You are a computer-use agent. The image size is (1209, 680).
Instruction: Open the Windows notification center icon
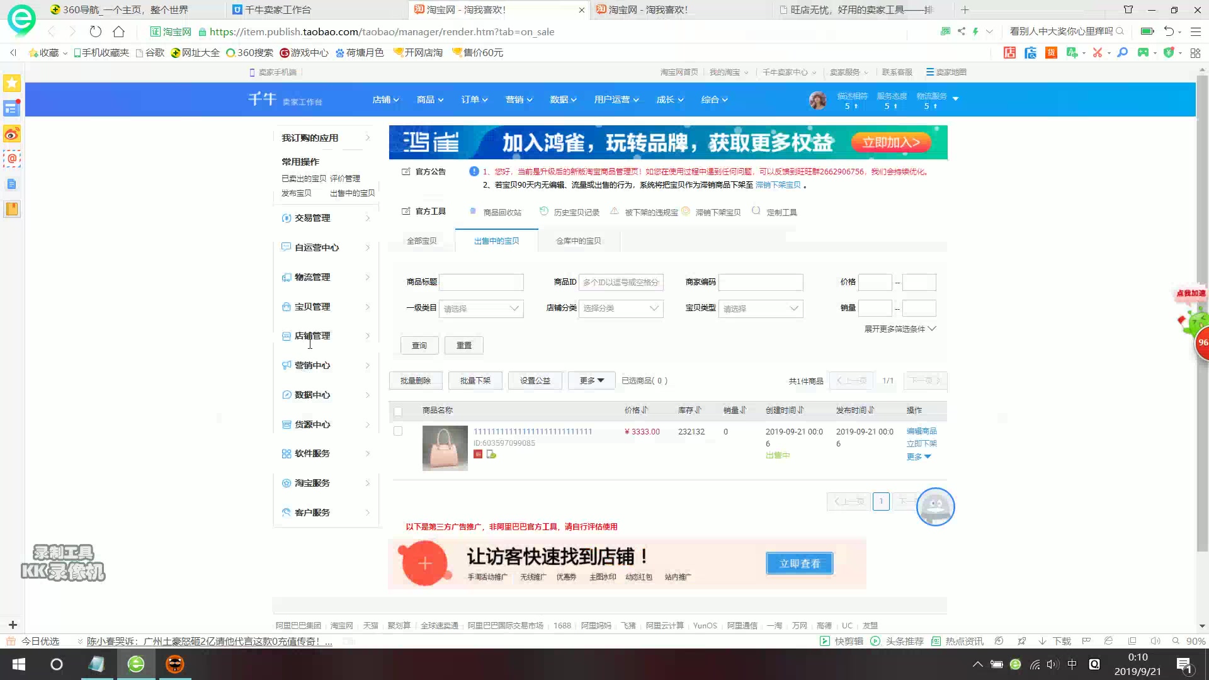(1184, 664)
